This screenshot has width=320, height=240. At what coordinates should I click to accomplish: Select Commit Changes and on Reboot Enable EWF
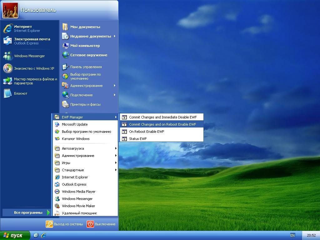[x=162, y=124]
